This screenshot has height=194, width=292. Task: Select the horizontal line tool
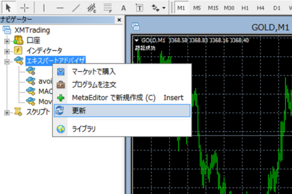click(x=60, y=8)
